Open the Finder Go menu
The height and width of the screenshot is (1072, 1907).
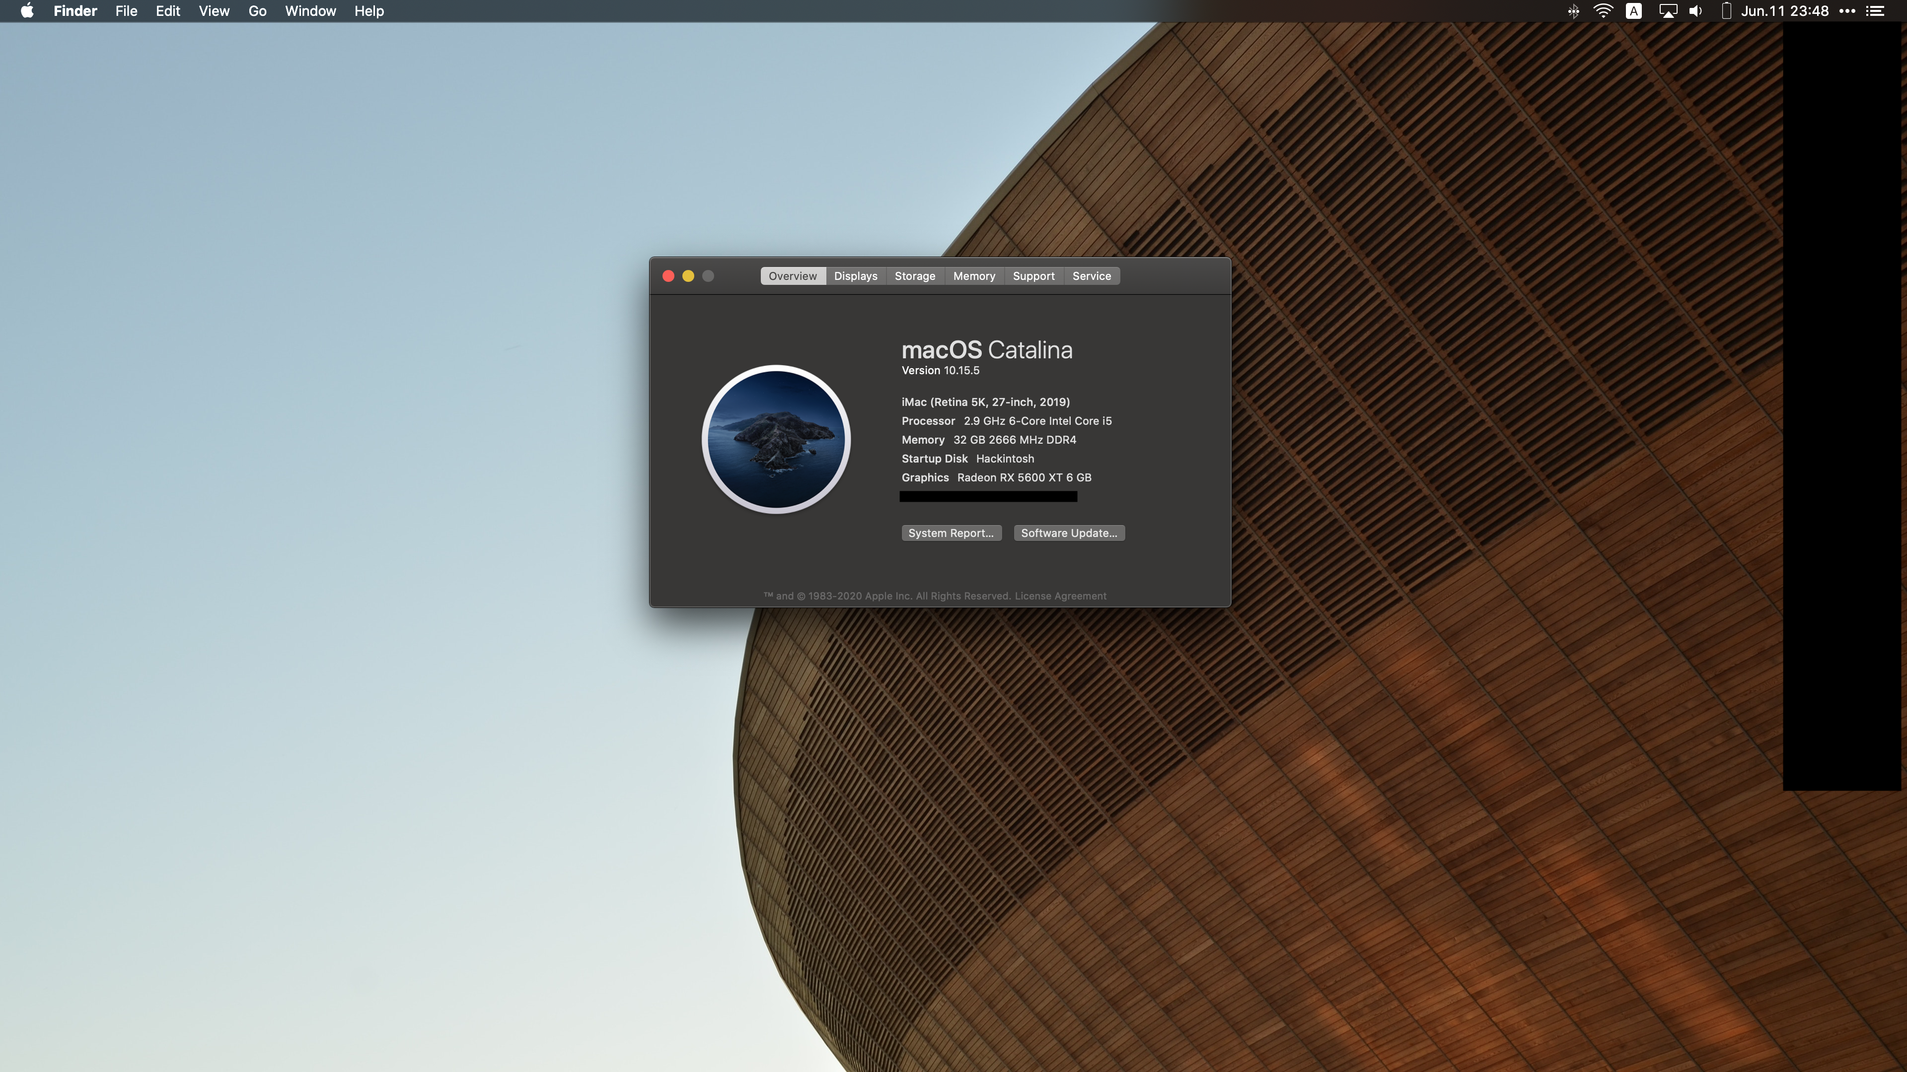click(x=257, y=11)
